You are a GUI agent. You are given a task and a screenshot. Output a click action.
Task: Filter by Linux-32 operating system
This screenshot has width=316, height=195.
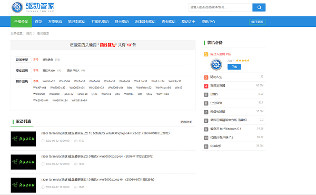click(68, 94)
